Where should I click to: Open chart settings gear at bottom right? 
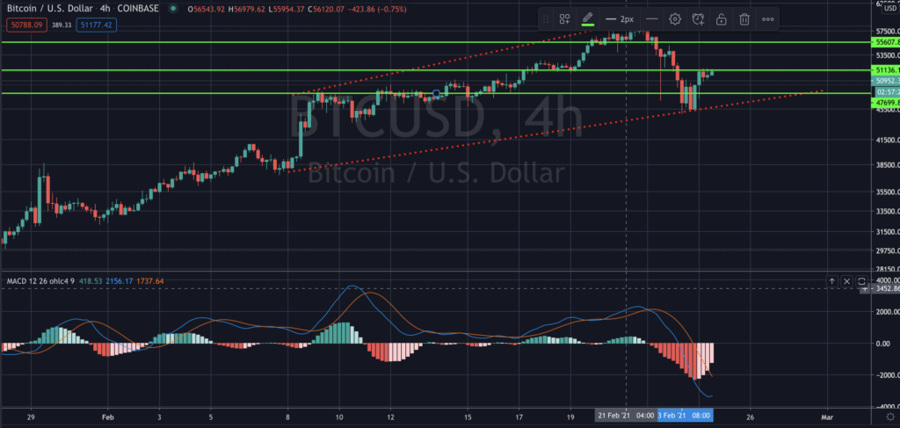pos(889,416)
